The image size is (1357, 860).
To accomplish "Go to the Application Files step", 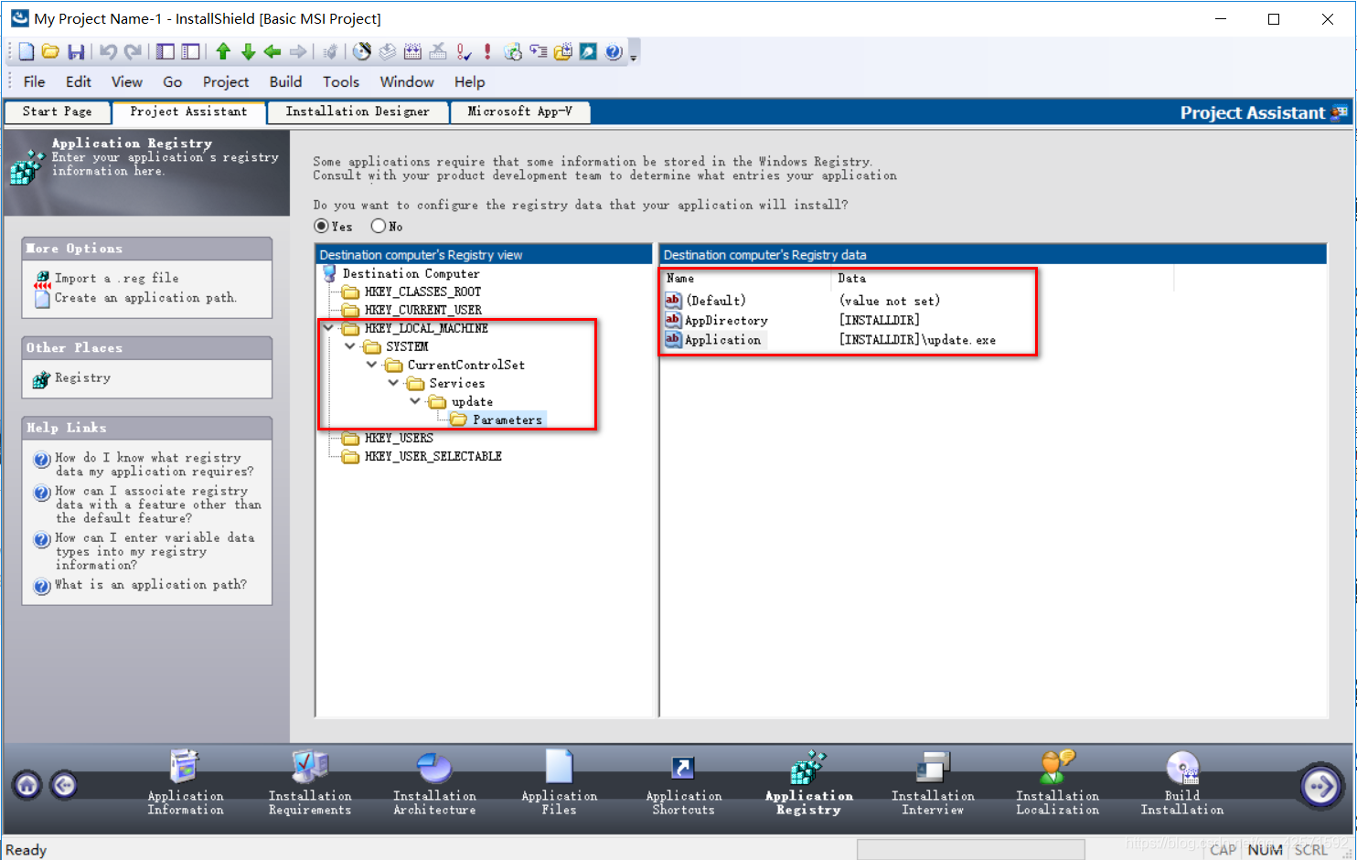I will coord(559,783).
